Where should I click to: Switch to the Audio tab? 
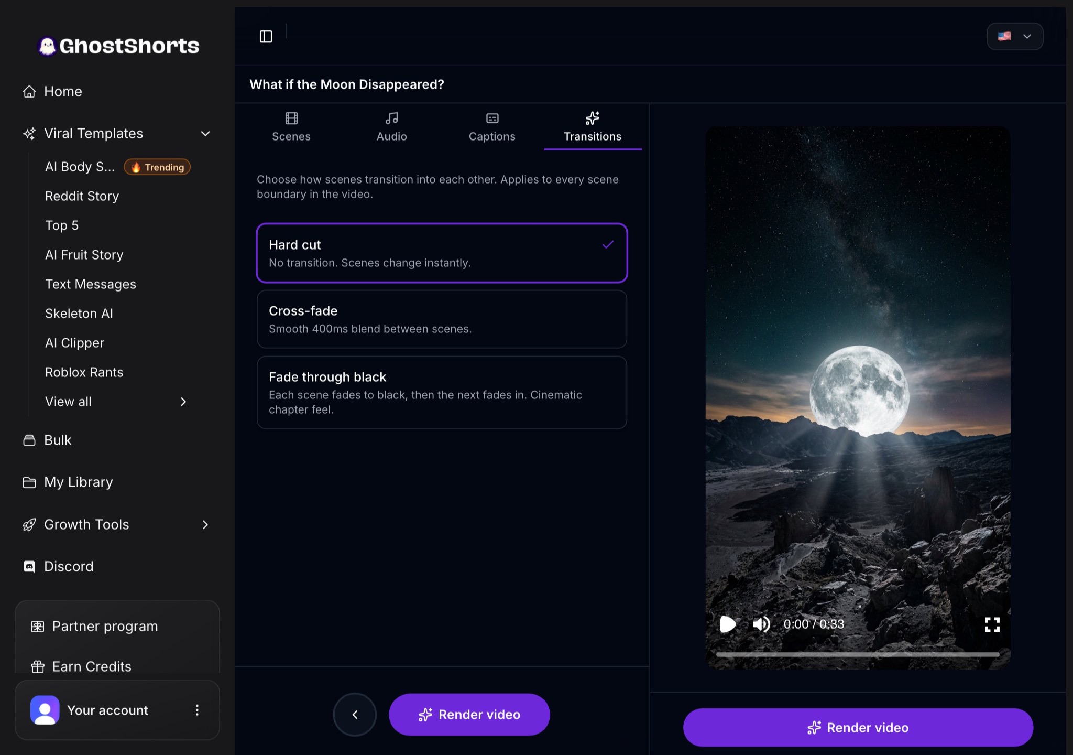392,127
